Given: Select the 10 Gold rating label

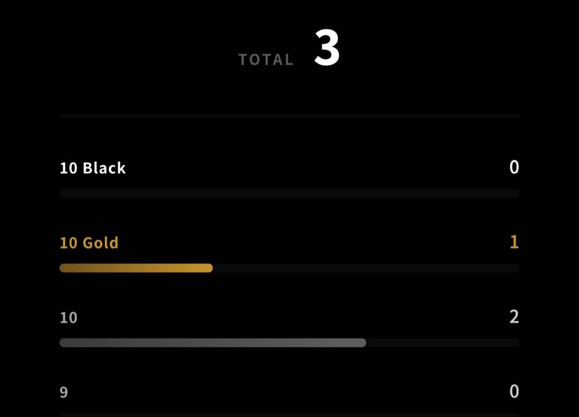Looking at the screenshot, I should pyautogui.click(x=89, y=243).
